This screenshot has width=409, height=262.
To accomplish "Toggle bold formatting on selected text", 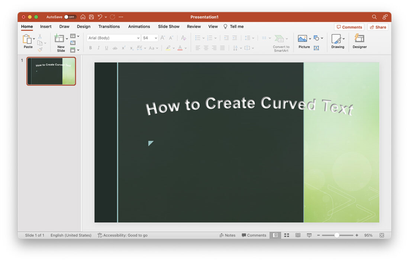I will [90, 48].
